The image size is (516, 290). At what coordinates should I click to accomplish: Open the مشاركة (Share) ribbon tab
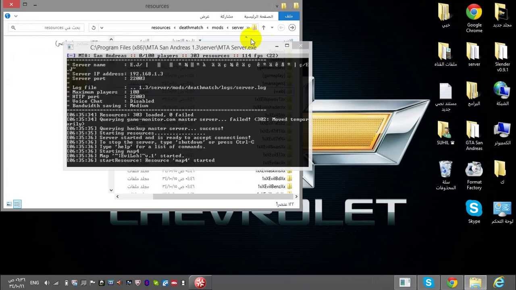click(x=227, y=17)
